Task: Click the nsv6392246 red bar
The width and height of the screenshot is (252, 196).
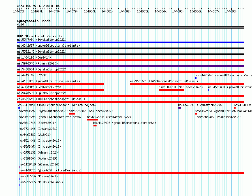Action: [93, 120]
